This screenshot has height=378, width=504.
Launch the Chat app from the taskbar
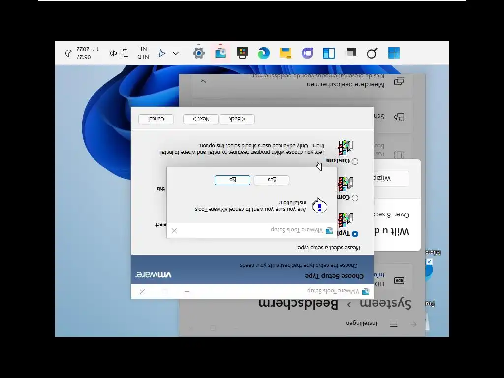307,53
